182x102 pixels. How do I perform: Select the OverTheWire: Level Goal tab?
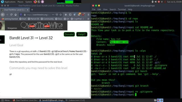pyautogui.click(x=15, y=10)
